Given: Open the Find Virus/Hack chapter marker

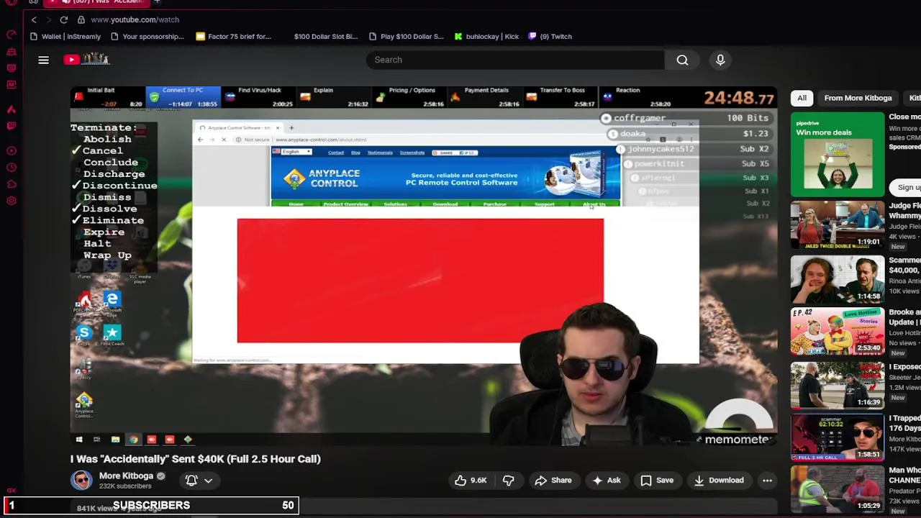Looking at the screenshot, I should tap(259, 96).
